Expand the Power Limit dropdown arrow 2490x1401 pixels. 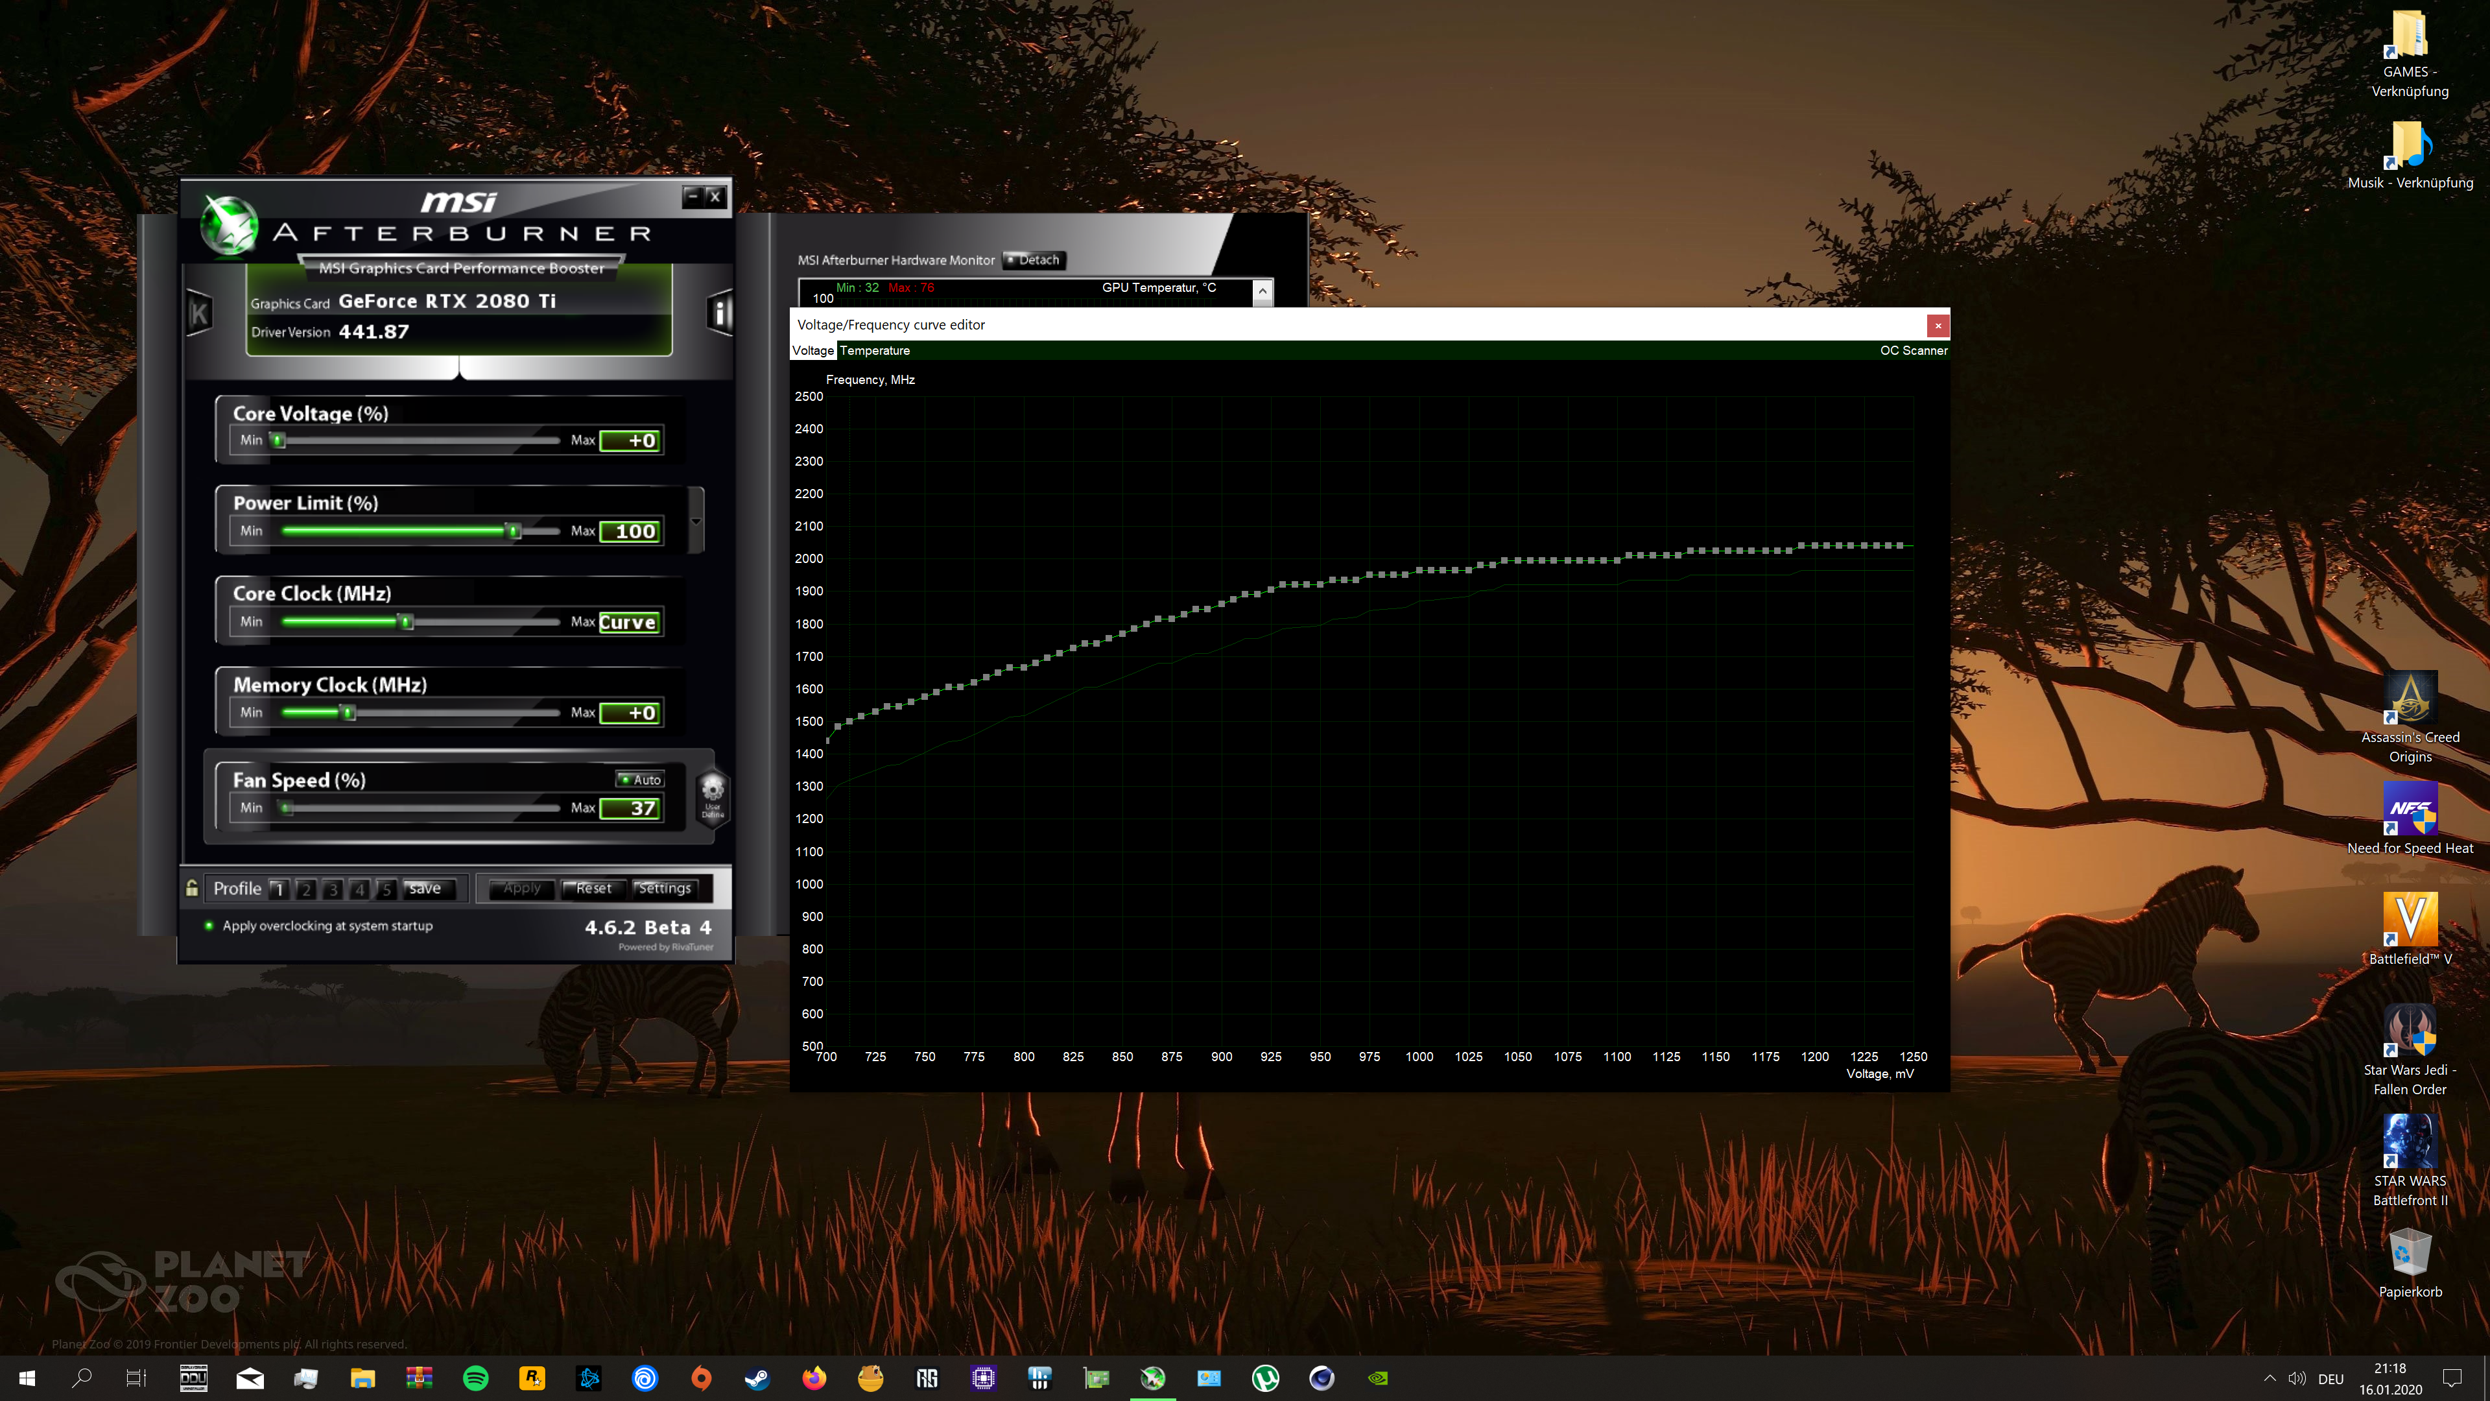click(696, 522)
